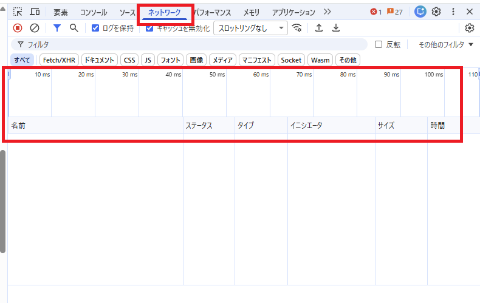The width and height of the screenshot is (480, 303).
Task: Click the 10 ms timeline marker
Action: [43, 74]
